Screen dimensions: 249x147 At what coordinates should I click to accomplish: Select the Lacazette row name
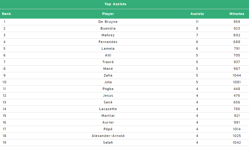click(108, 109)
